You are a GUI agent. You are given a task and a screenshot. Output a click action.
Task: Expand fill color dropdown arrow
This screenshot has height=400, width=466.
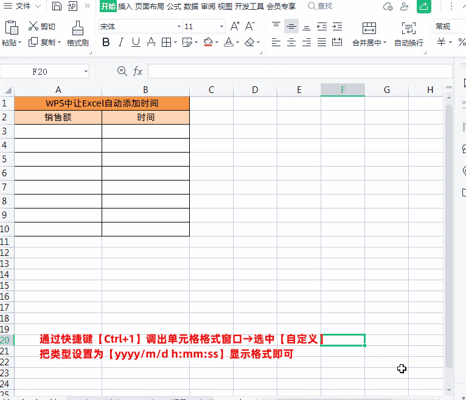pos(217,43)
